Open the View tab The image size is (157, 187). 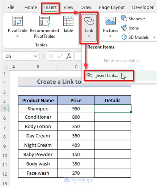68,8
